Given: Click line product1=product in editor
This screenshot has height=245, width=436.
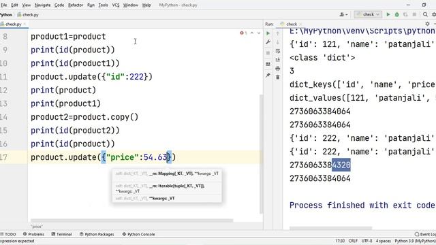Looking at the screenshot, I should (68, 36).
